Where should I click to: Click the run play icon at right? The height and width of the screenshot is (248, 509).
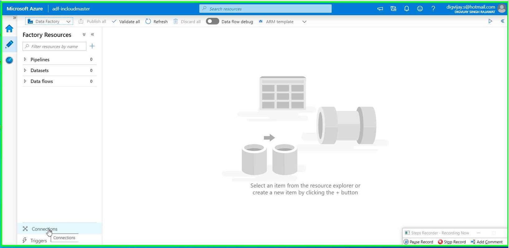pos(490,21)
